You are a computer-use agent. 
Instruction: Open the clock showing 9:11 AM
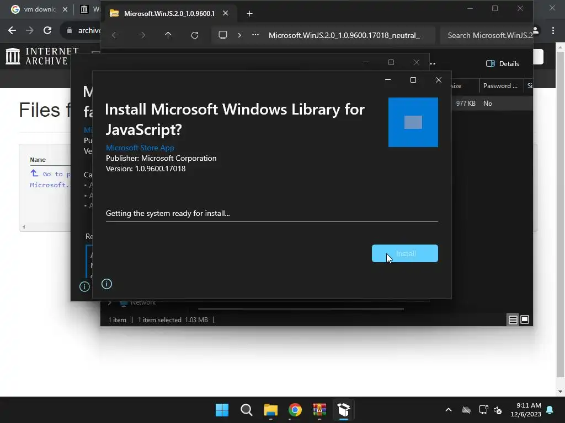[526, 410]
